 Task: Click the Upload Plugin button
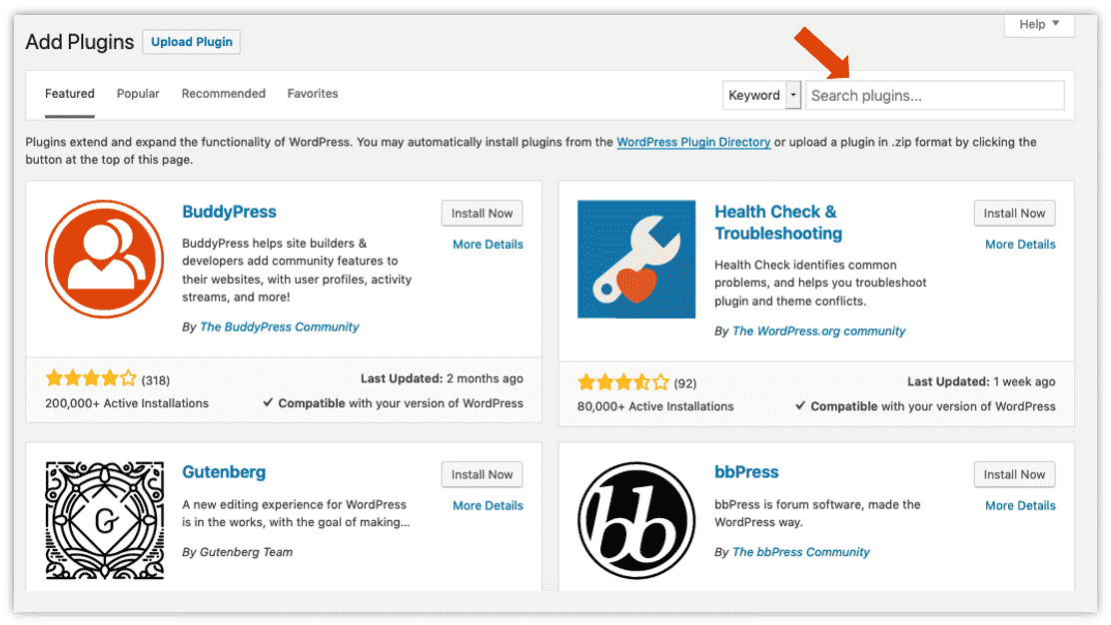(x=191, y=42)
